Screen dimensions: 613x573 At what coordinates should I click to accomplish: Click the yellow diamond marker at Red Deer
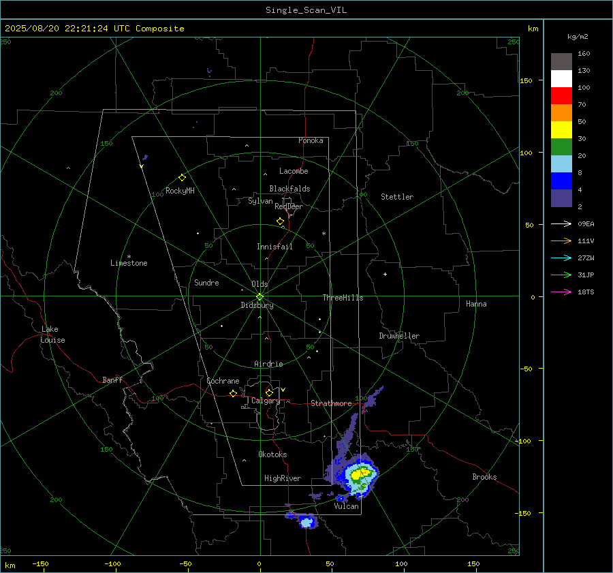pos(280,221)
